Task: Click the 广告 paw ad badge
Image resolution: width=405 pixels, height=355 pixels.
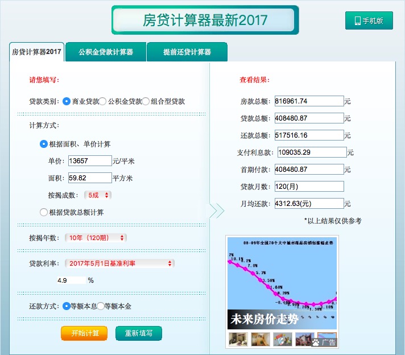Action: [324, 342]
